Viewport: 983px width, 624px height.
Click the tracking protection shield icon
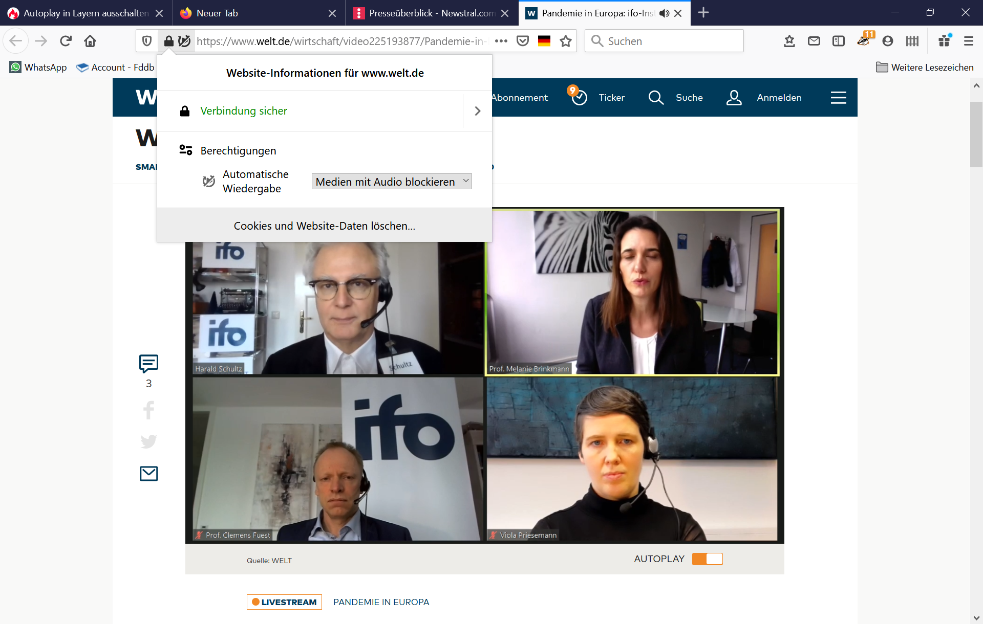[147, 41]
